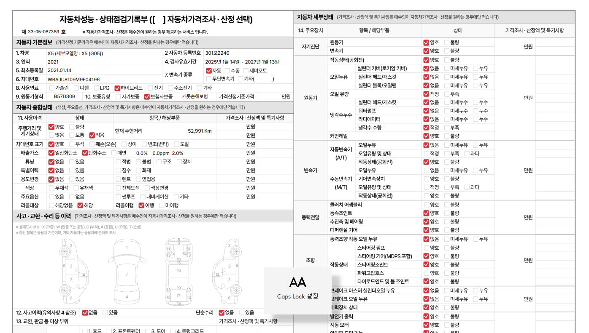This screenshot has height=333, width=589.
Task: Check the 렌트 usage change checkbox
Action: pos(119,179)
